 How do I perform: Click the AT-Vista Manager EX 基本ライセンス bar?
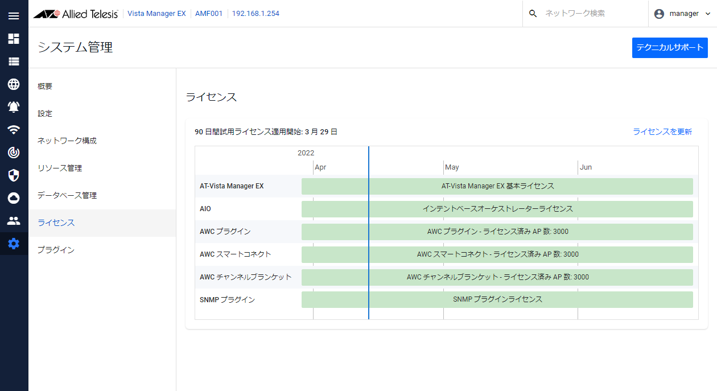[x=497, y=186]
